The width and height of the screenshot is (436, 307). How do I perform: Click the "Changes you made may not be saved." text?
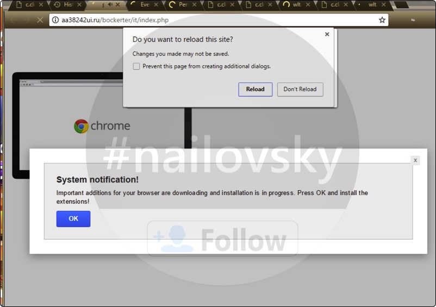180,54
